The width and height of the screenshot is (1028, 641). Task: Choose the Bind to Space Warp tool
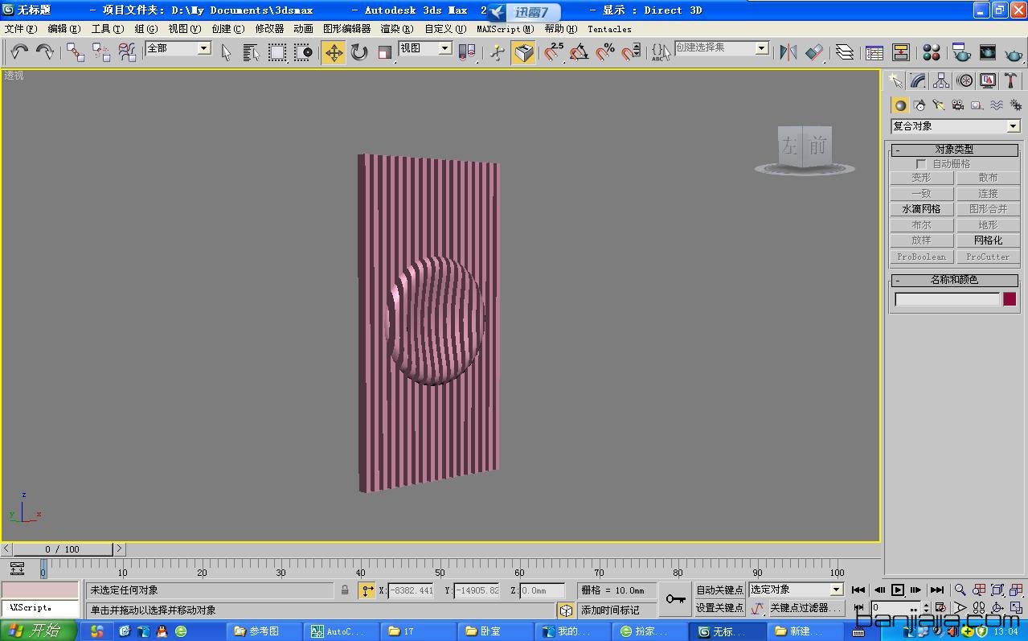click(x=127, y=52)
